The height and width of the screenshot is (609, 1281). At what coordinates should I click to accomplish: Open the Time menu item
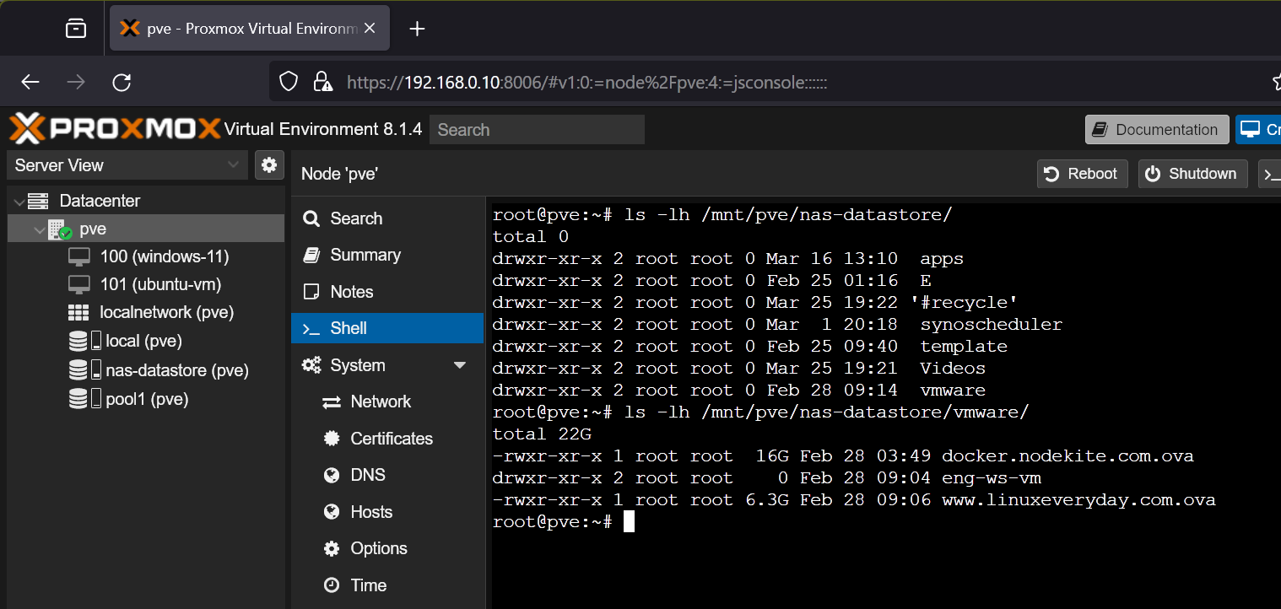pyautogui.click(x=387, y=585)
